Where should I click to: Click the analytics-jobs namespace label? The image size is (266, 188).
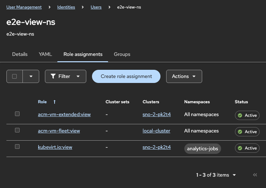[x=203, y=148]
